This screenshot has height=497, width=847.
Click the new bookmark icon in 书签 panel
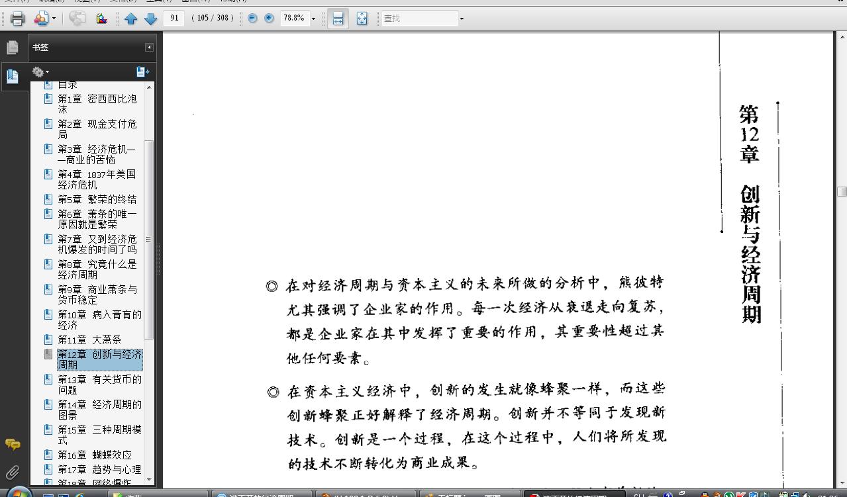point(142,71)
